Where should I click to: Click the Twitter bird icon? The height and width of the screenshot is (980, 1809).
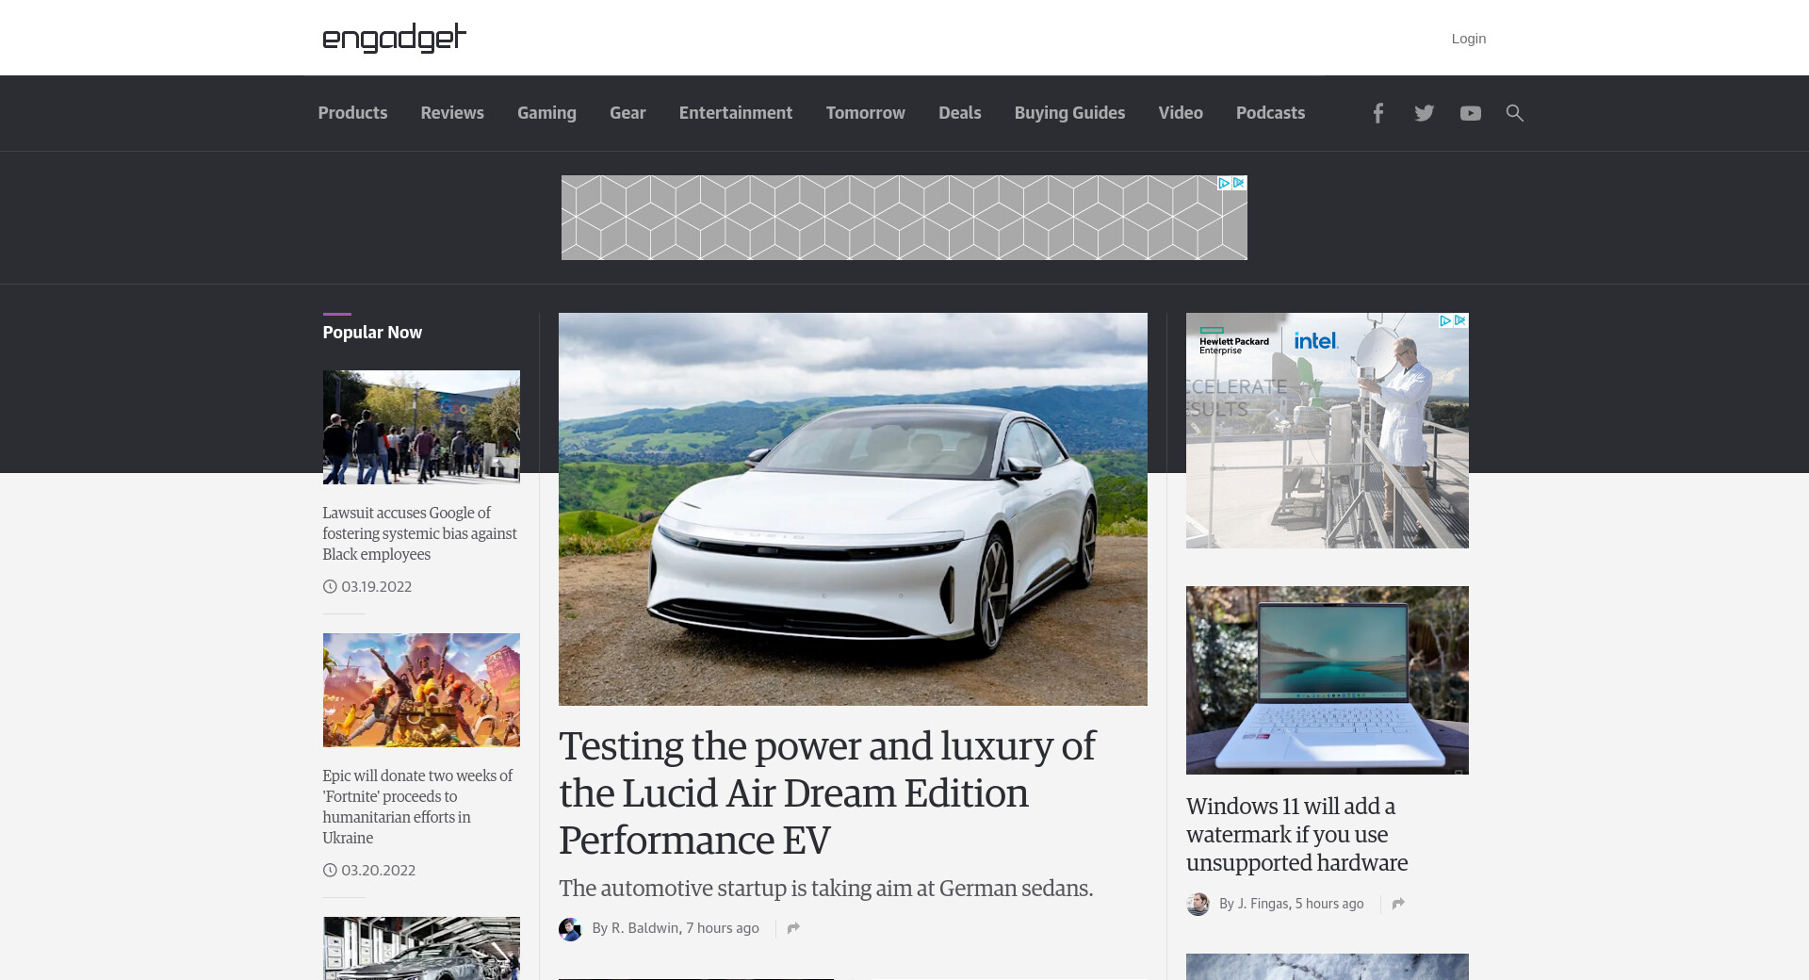pyautogui.click(x=1424, y=113)
